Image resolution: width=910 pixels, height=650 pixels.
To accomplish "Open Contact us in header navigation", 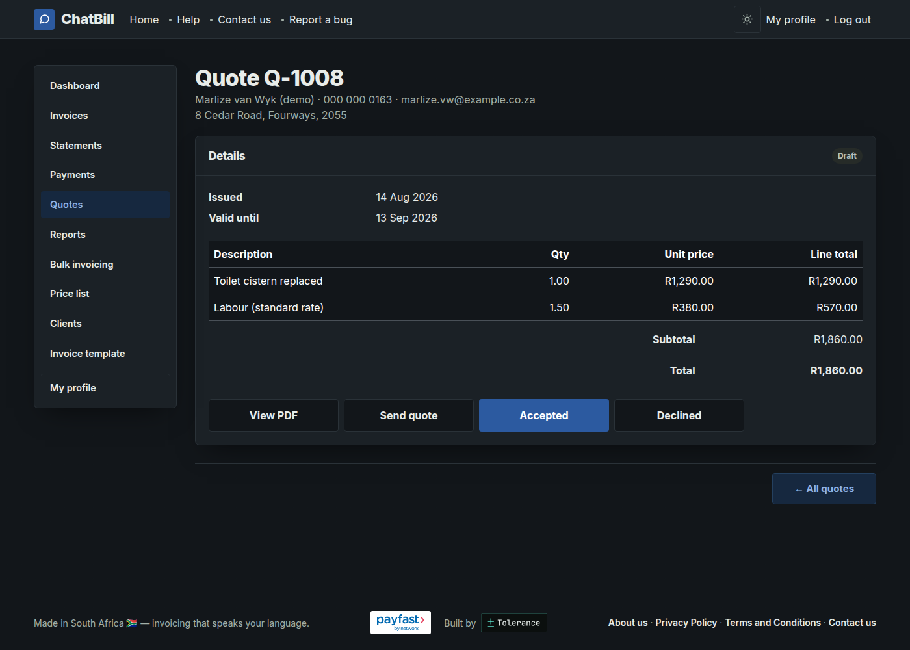I will click(x=244, y=19).
